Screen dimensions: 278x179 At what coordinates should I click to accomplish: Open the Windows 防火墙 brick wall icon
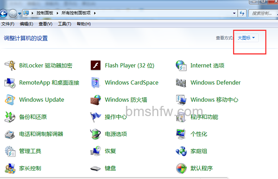(x=95, y=100)
